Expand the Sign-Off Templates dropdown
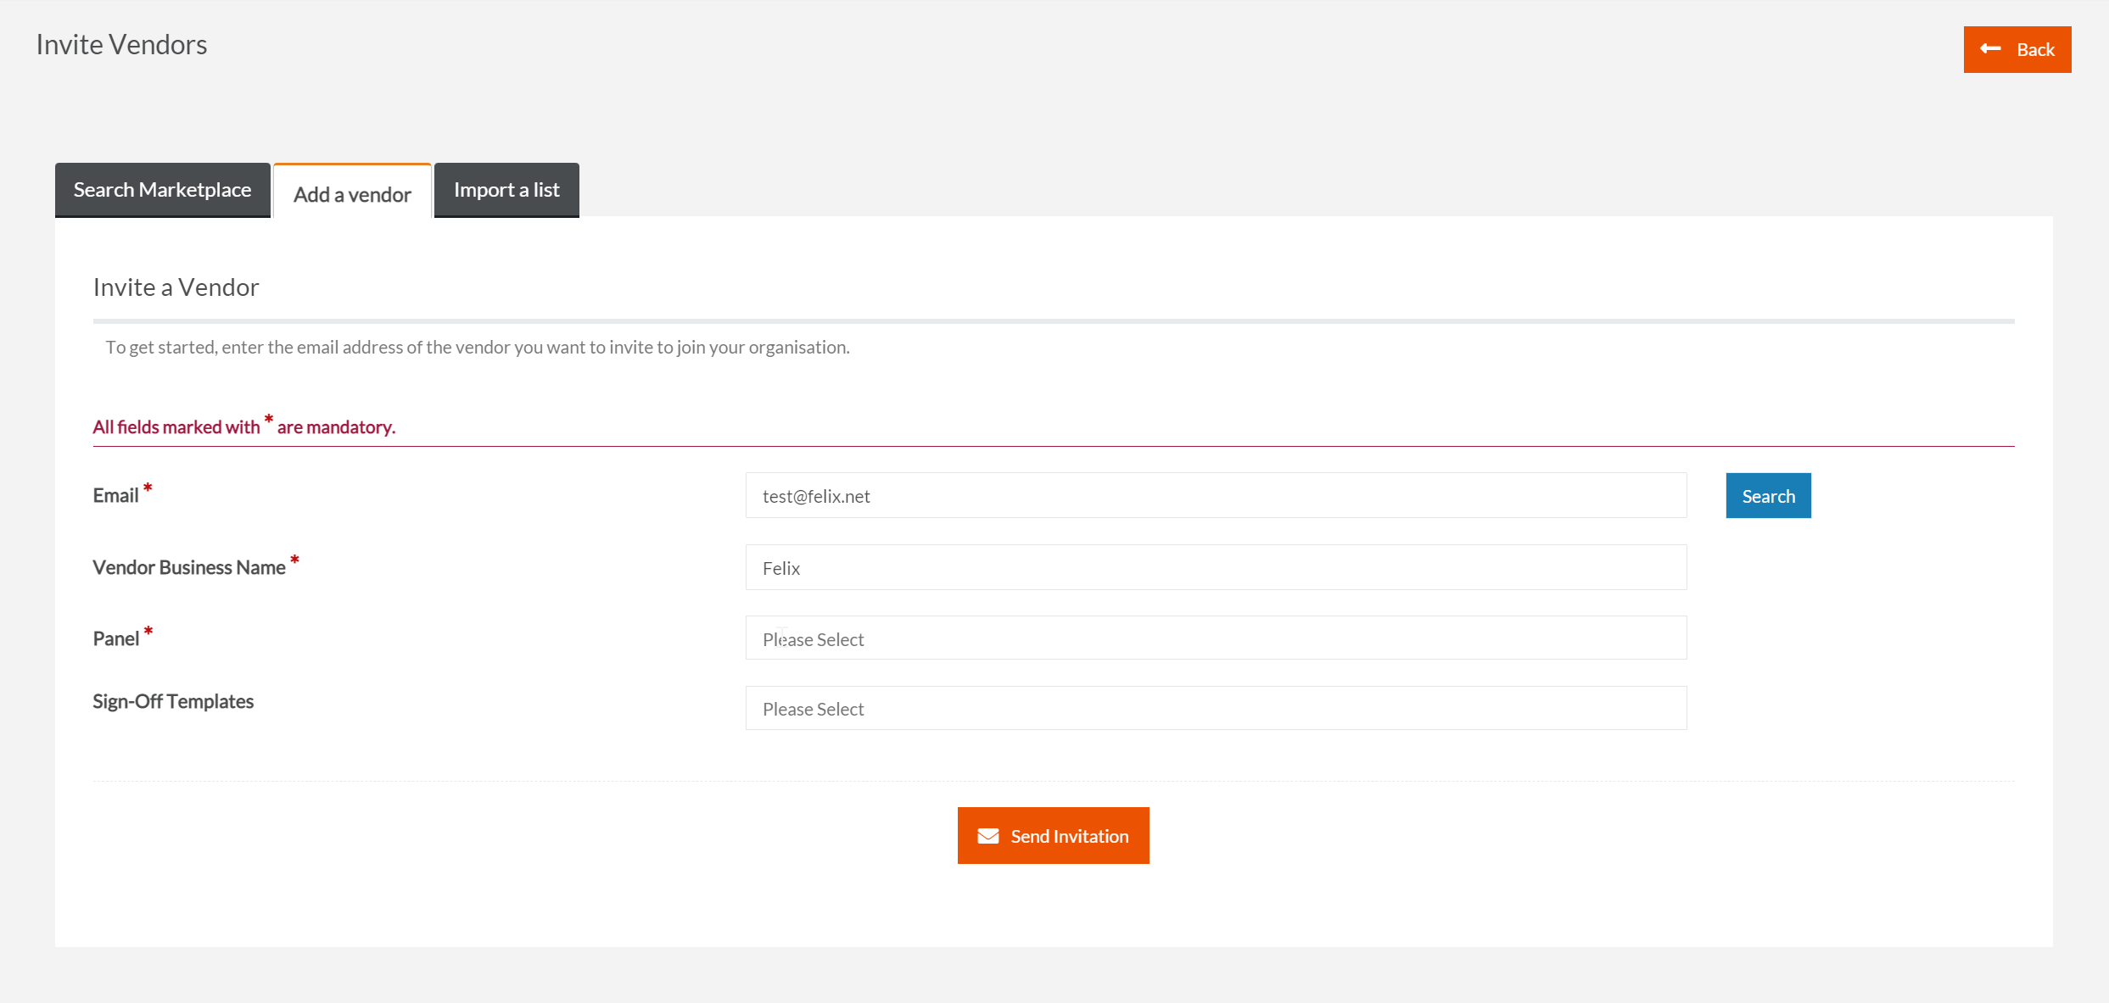Viewport: 2109px width, 1003px height. [1215, 709]
